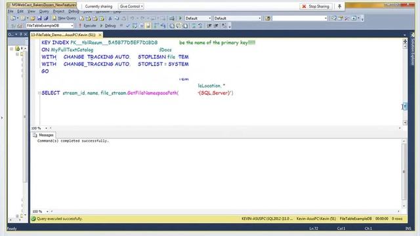Click the Redo icon

point(142,18)
